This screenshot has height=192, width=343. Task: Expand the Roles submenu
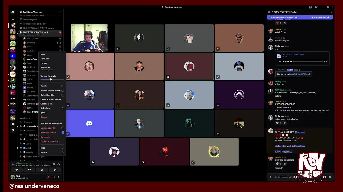point(52,148)
